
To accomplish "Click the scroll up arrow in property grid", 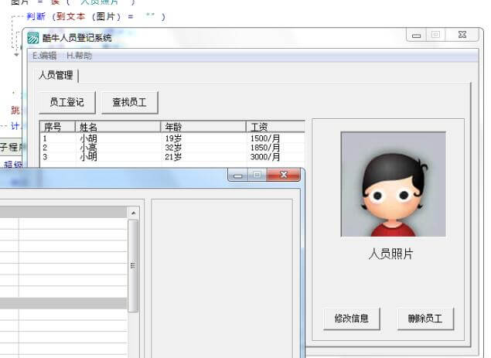I will [x=133, y=213].
